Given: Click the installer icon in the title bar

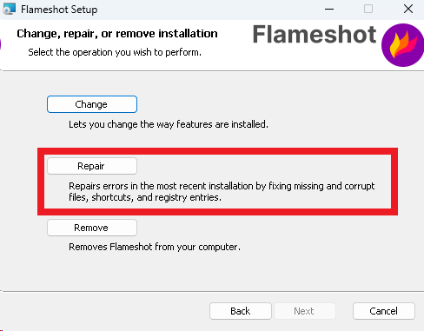Looking at the screenshot, I should pos(9,9).
